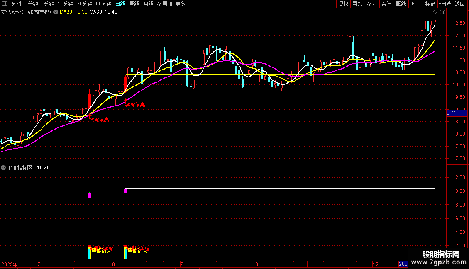Open the sub-chart indicator settings circle icon

click(3, 168)
